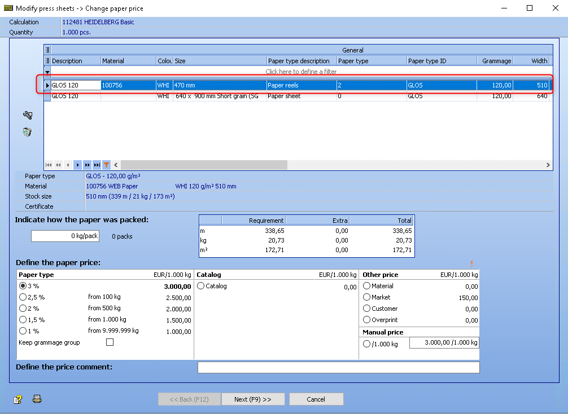The image size is (568, 414).
Task: Go to previous record in navigator
Action: 68,165
